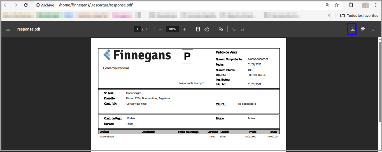Click the vertical scrollbar of the PDF viewer
Screen dimensions: 382x152
380,81
